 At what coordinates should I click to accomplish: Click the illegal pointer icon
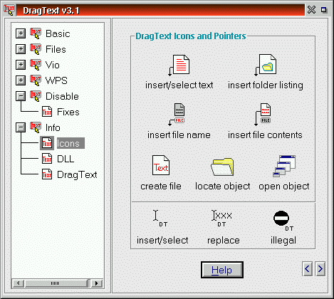point(283,221)
